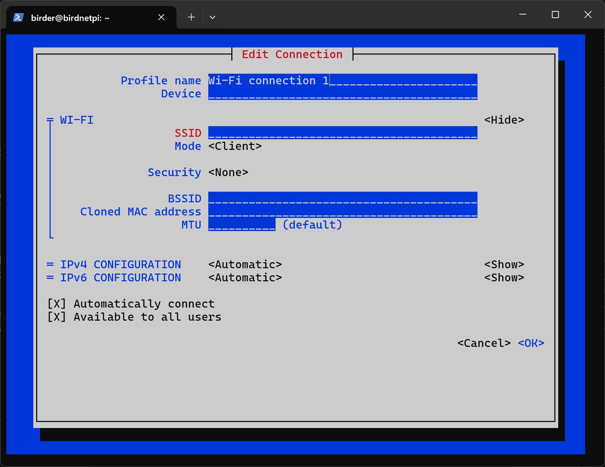Toggle the Automatically connect checkbox
The height and width of the screenshot is (467, 605).
pos(57,304)
